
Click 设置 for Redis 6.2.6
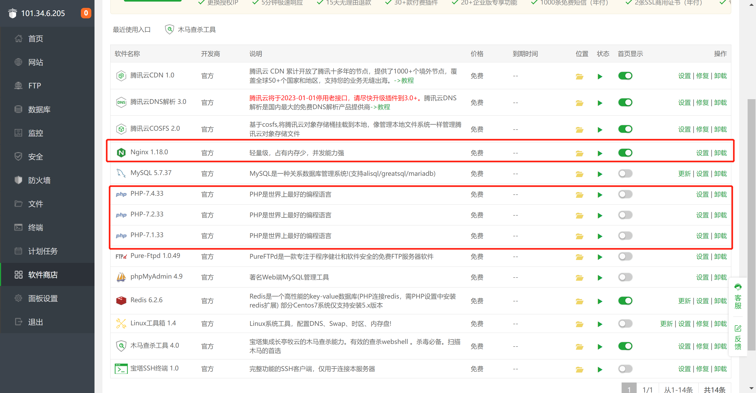(702, 301)
